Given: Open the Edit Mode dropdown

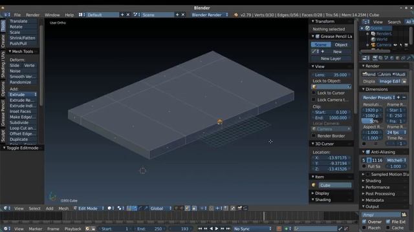Looking at the screenshot, I should 89,208.
